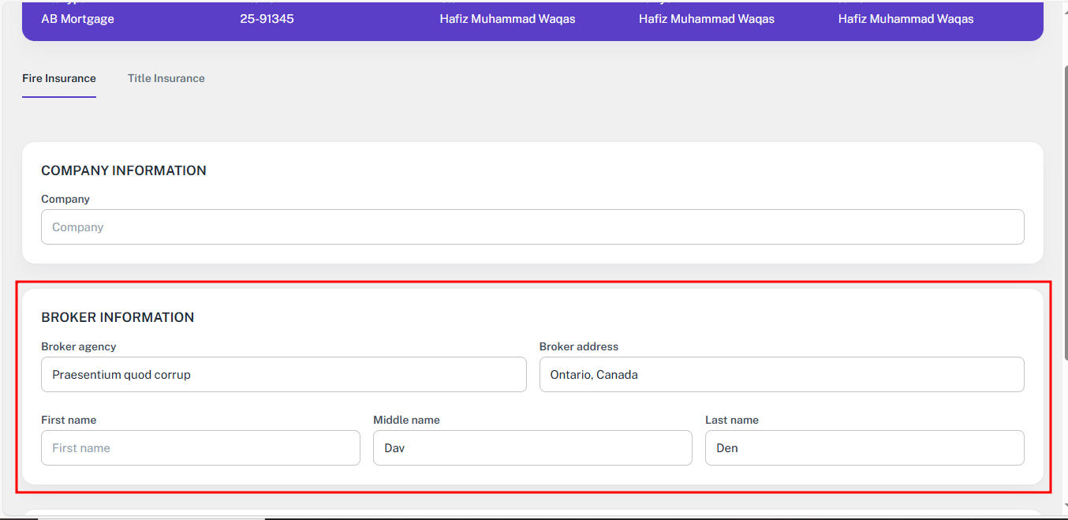1068x520 pixels.
Task: Click the Last name label text
Action: point(732,420)
